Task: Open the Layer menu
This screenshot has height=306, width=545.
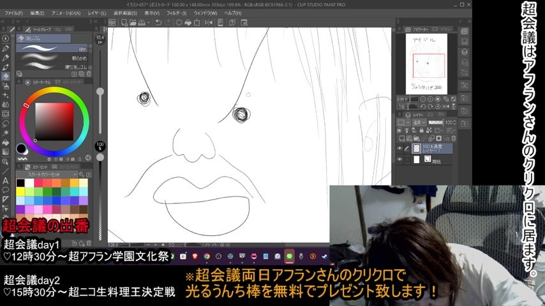Action: pos(96,13)
